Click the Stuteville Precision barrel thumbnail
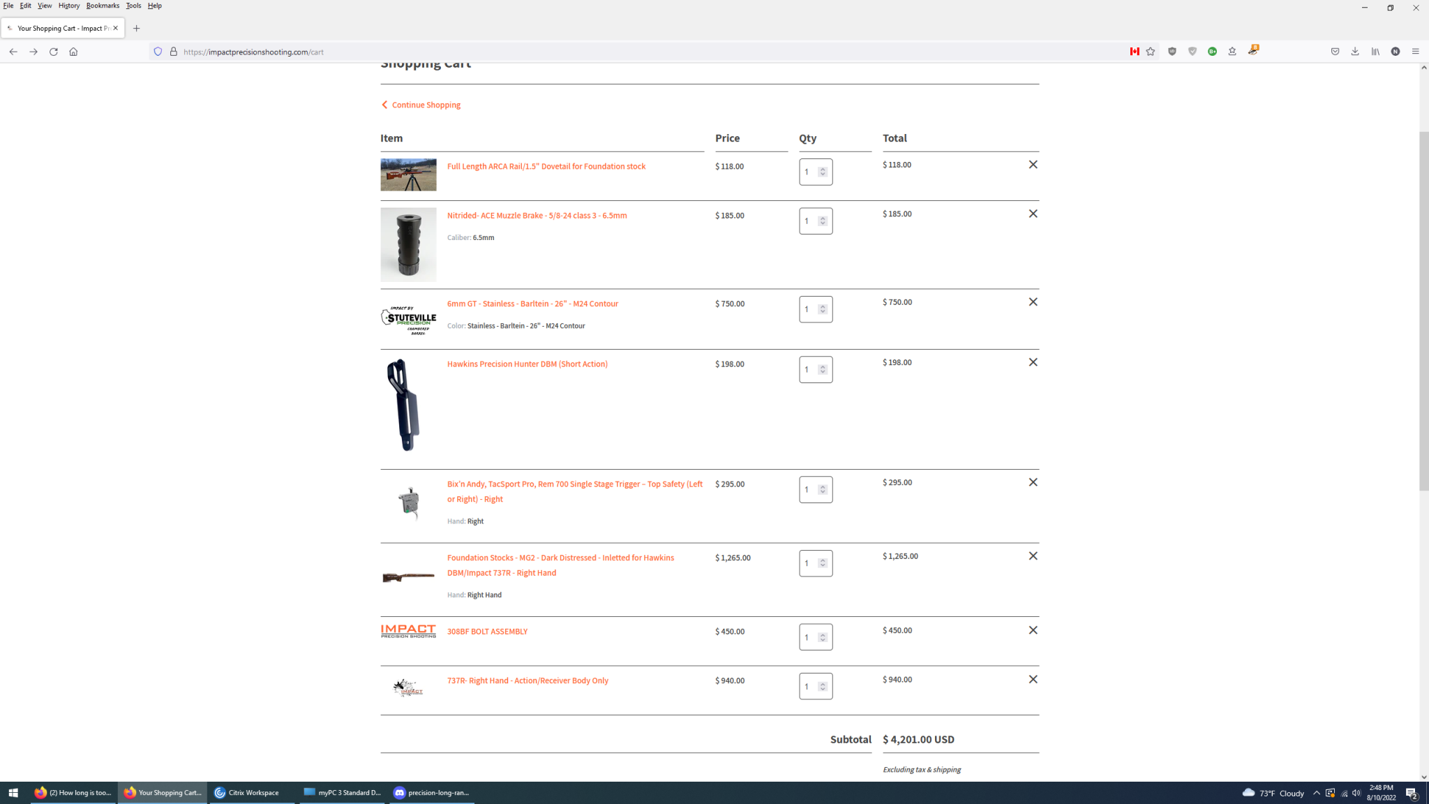Image resolution: width=1429 pixels, height=804 pixels. pos(408,320)
